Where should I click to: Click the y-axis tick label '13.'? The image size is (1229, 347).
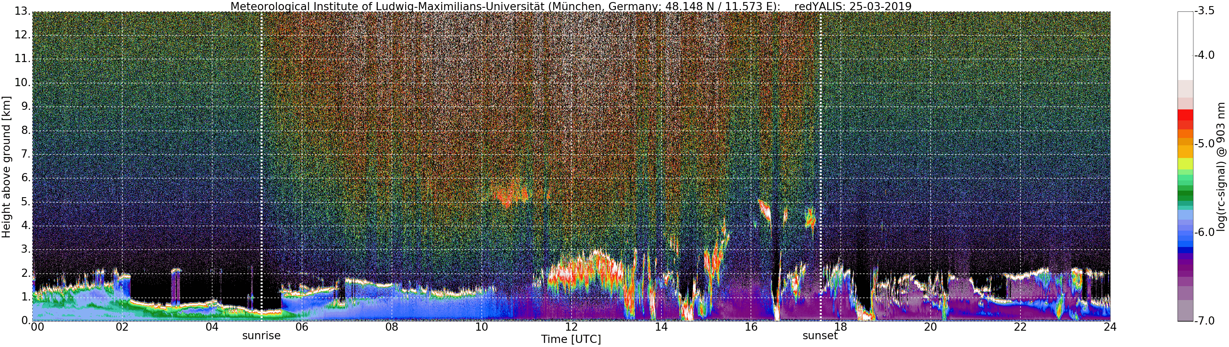click(22, 11)
